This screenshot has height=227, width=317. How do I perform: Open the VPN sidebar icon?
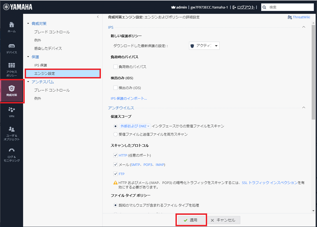(x=11, y=110)
